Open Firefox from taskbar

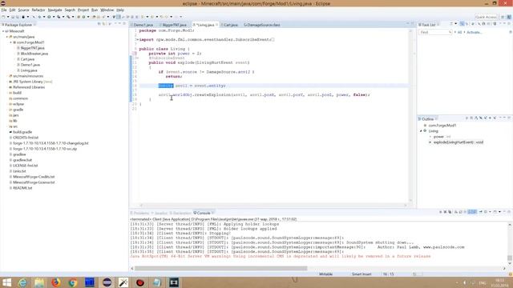tap(56, 282)
